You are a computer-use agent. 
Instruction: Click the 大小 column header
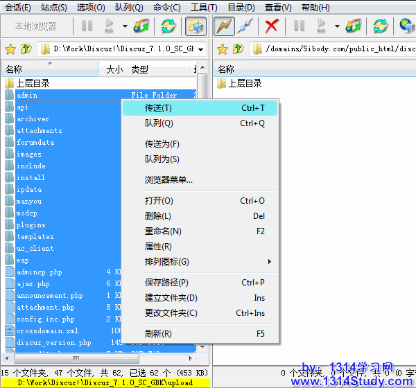pyautogui.click(x=114, y=70)
